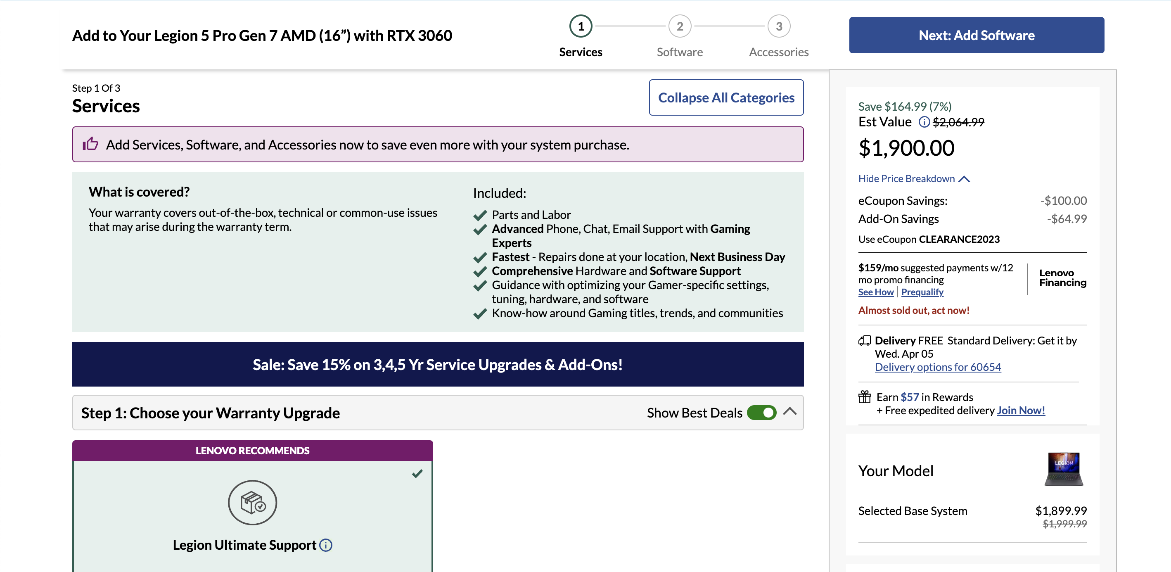This screenshot has height=572, width=1171.
Task: Click the Legion Ultimate Support package icon
Action: [252, 503]
